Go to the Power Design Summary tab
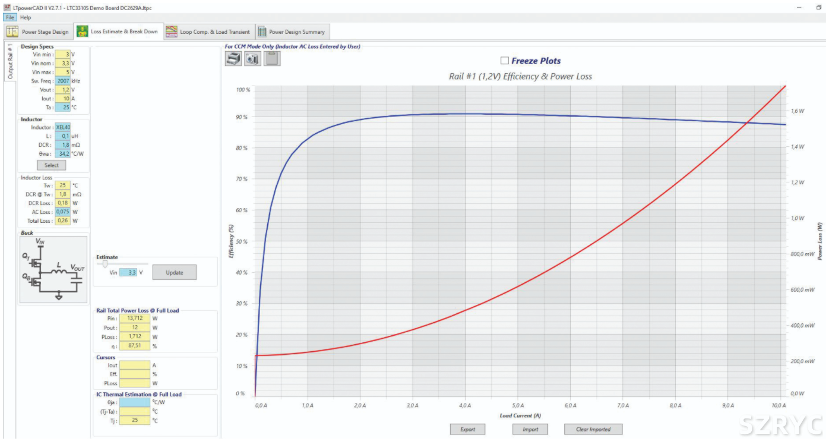The height and width of the screenshot is (441, 826). click(x=291, y=32)
